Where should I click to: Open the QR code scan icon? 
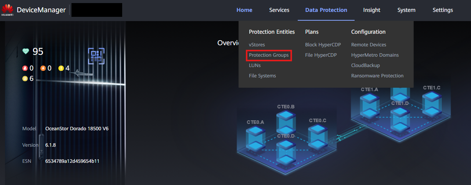(x=96, y=56)
